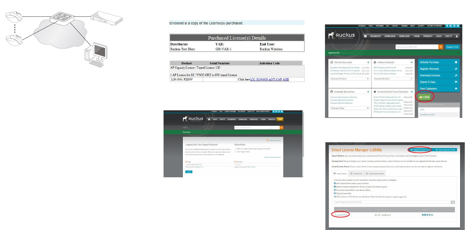Switch to the Local License Servers tab
Viewport: 465px width, 230px height.
click(375, 173)
